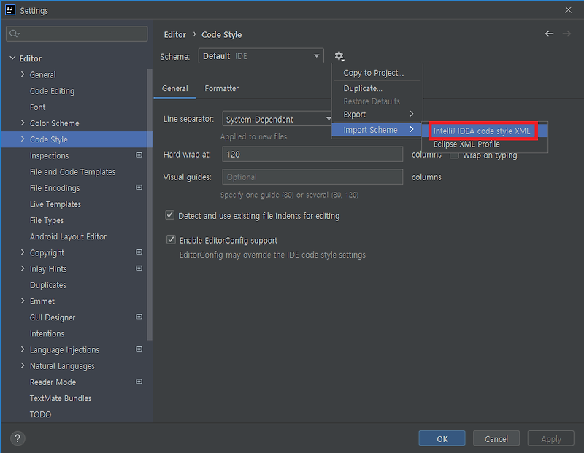Collapse the Editor tree section

(x=12, y=58)
